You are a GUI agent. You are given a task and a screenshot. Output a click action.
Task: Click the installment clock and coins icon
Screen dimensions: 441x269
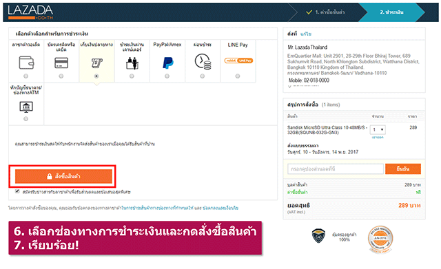(x=203, y=62)
